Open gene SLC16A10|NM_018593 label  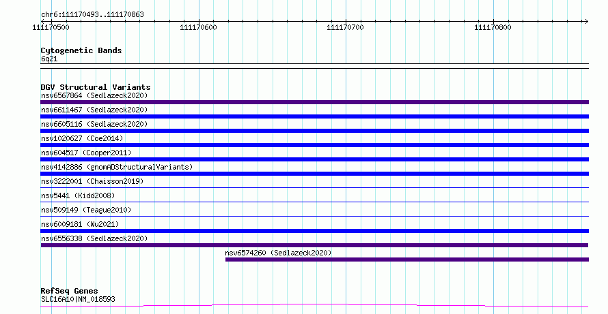[78, 299]
